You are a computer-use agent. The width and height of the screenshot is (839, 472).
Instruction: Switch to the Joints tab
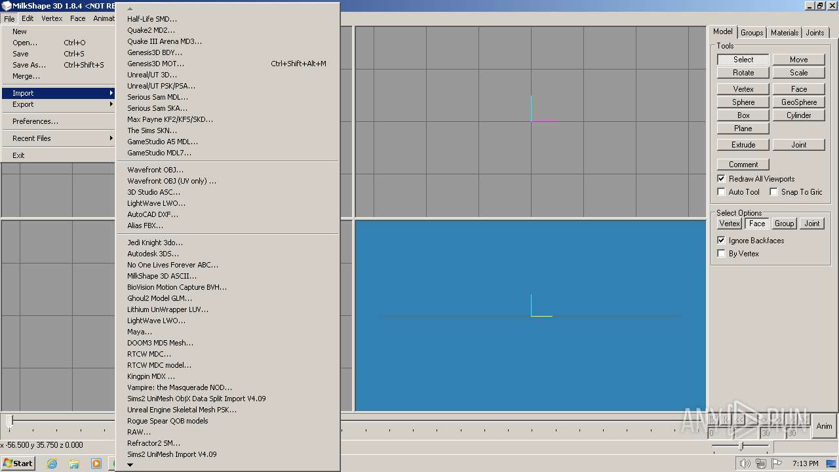(815, 33)
